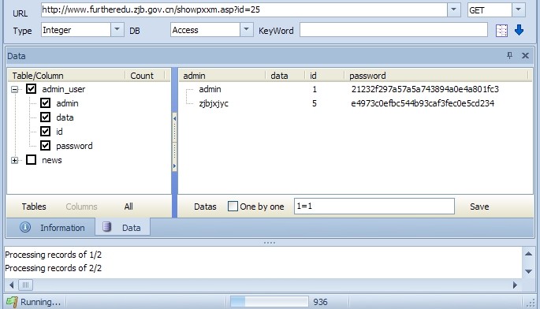540x309 pixels.
Task: Click the horizontal scrollbar thumb in log
Action: [x=25, y=285]
